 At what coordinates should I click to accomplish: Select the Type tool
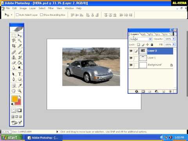click(20, 74)
